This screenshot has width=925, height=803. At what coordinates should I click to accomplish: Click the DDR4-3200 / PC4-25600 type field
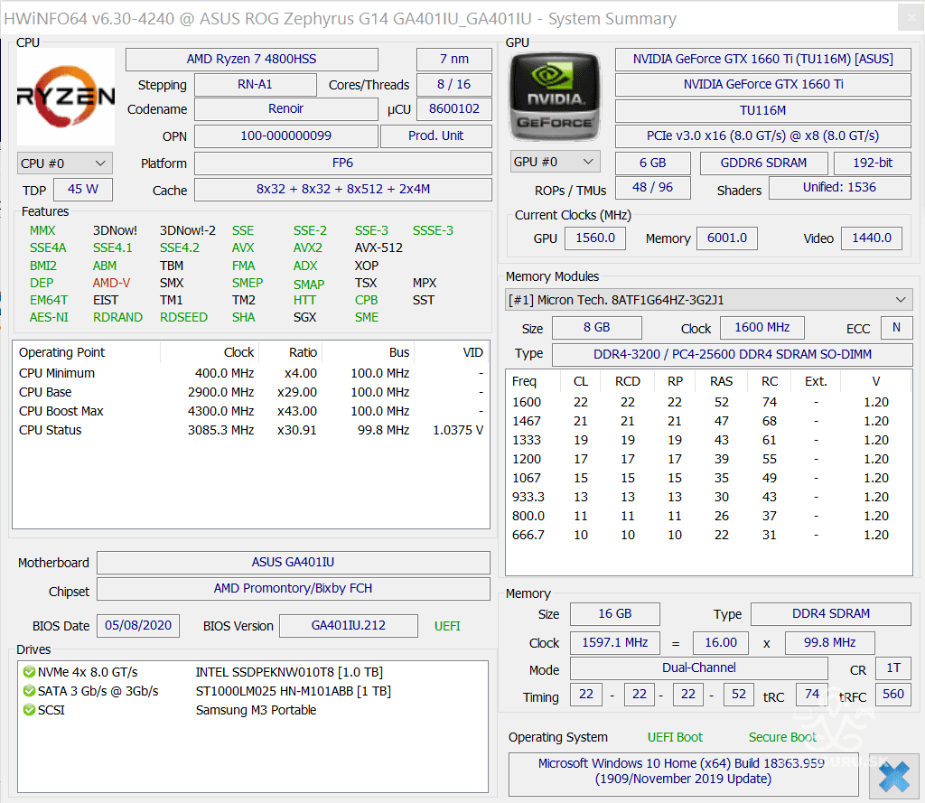pos(732,355)
